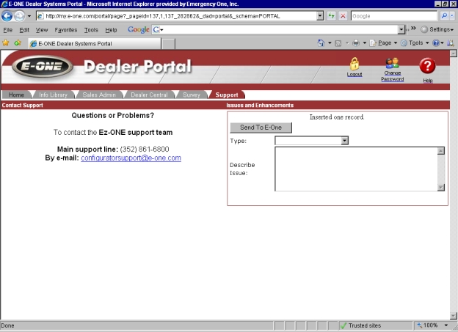Click the Google toolbar G search icon
Viewport: 458px width, 332px height.
tap(156, 29)
